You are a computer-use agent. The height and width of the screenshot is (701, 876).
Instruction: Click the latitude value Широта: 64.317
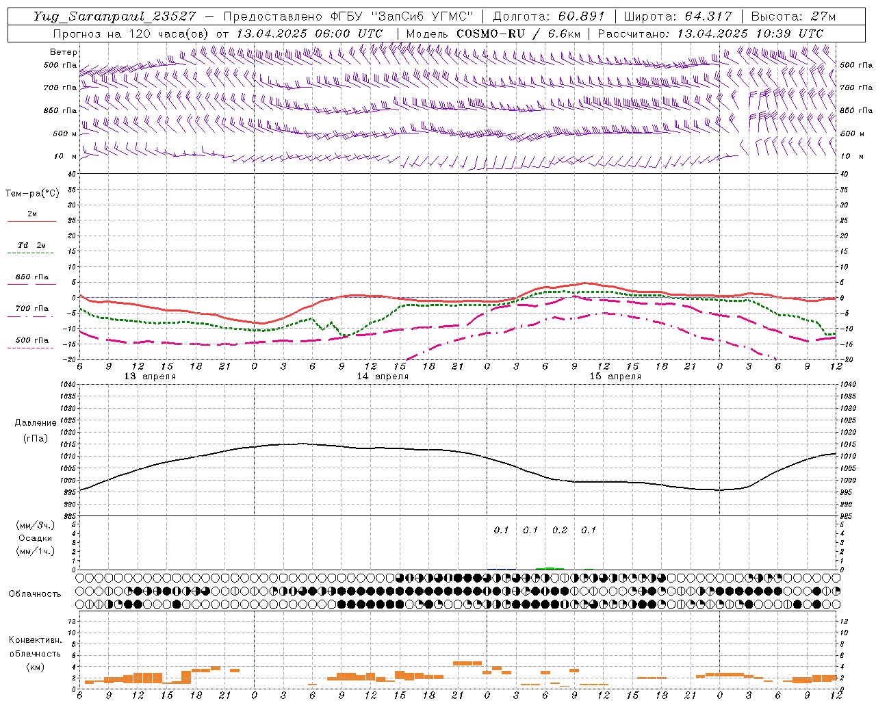pos(678,16)
